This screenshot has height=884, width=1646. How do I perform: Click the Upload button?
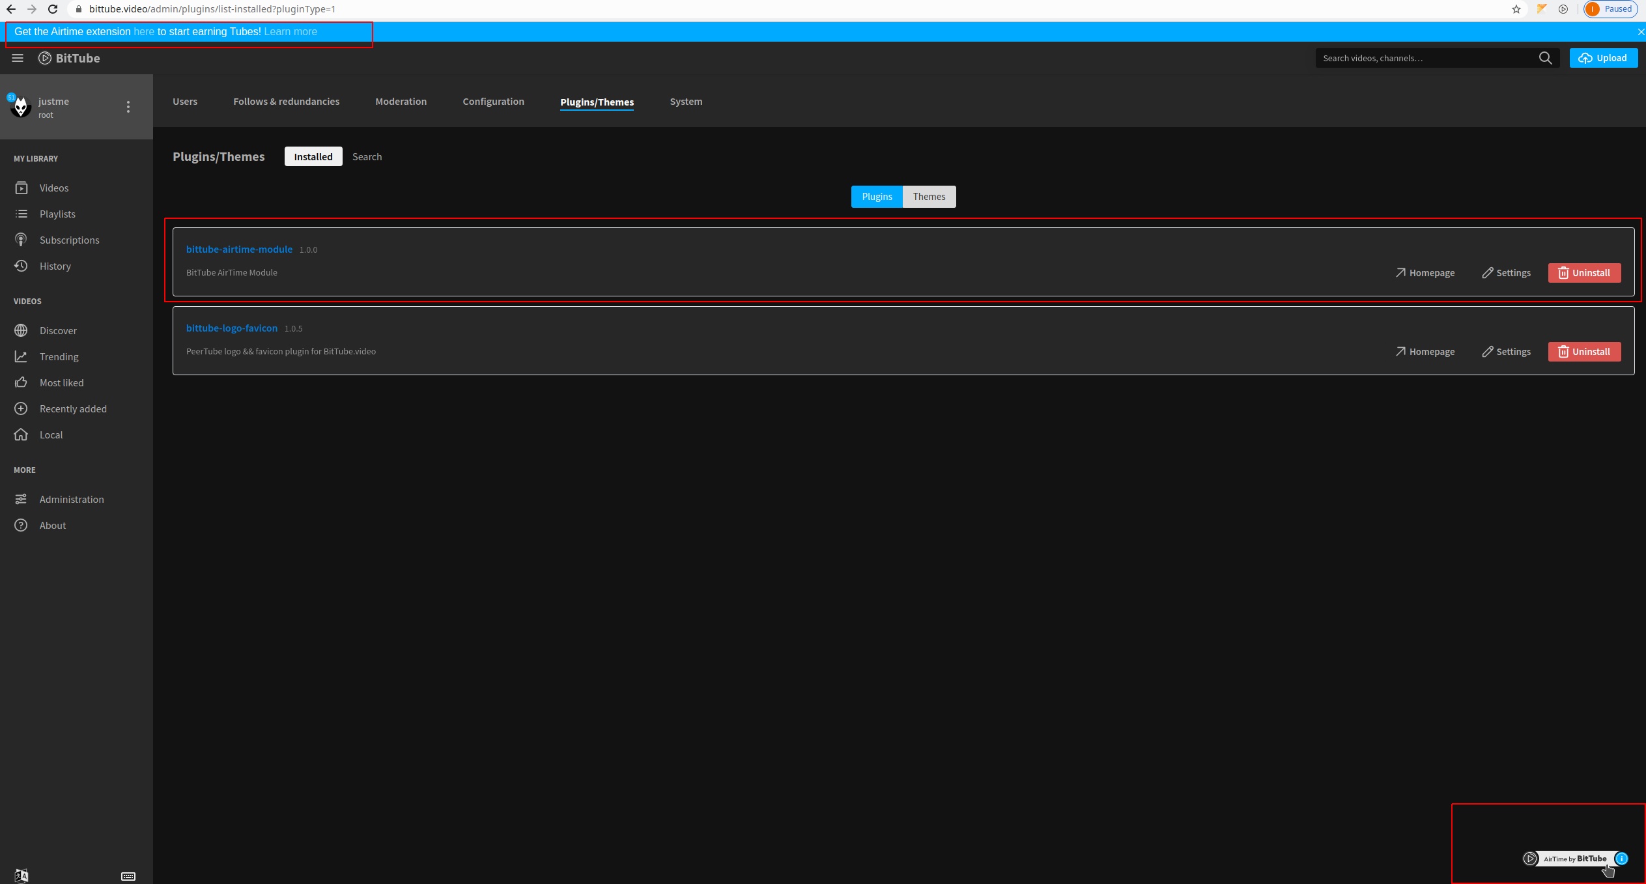(1603, 58)
